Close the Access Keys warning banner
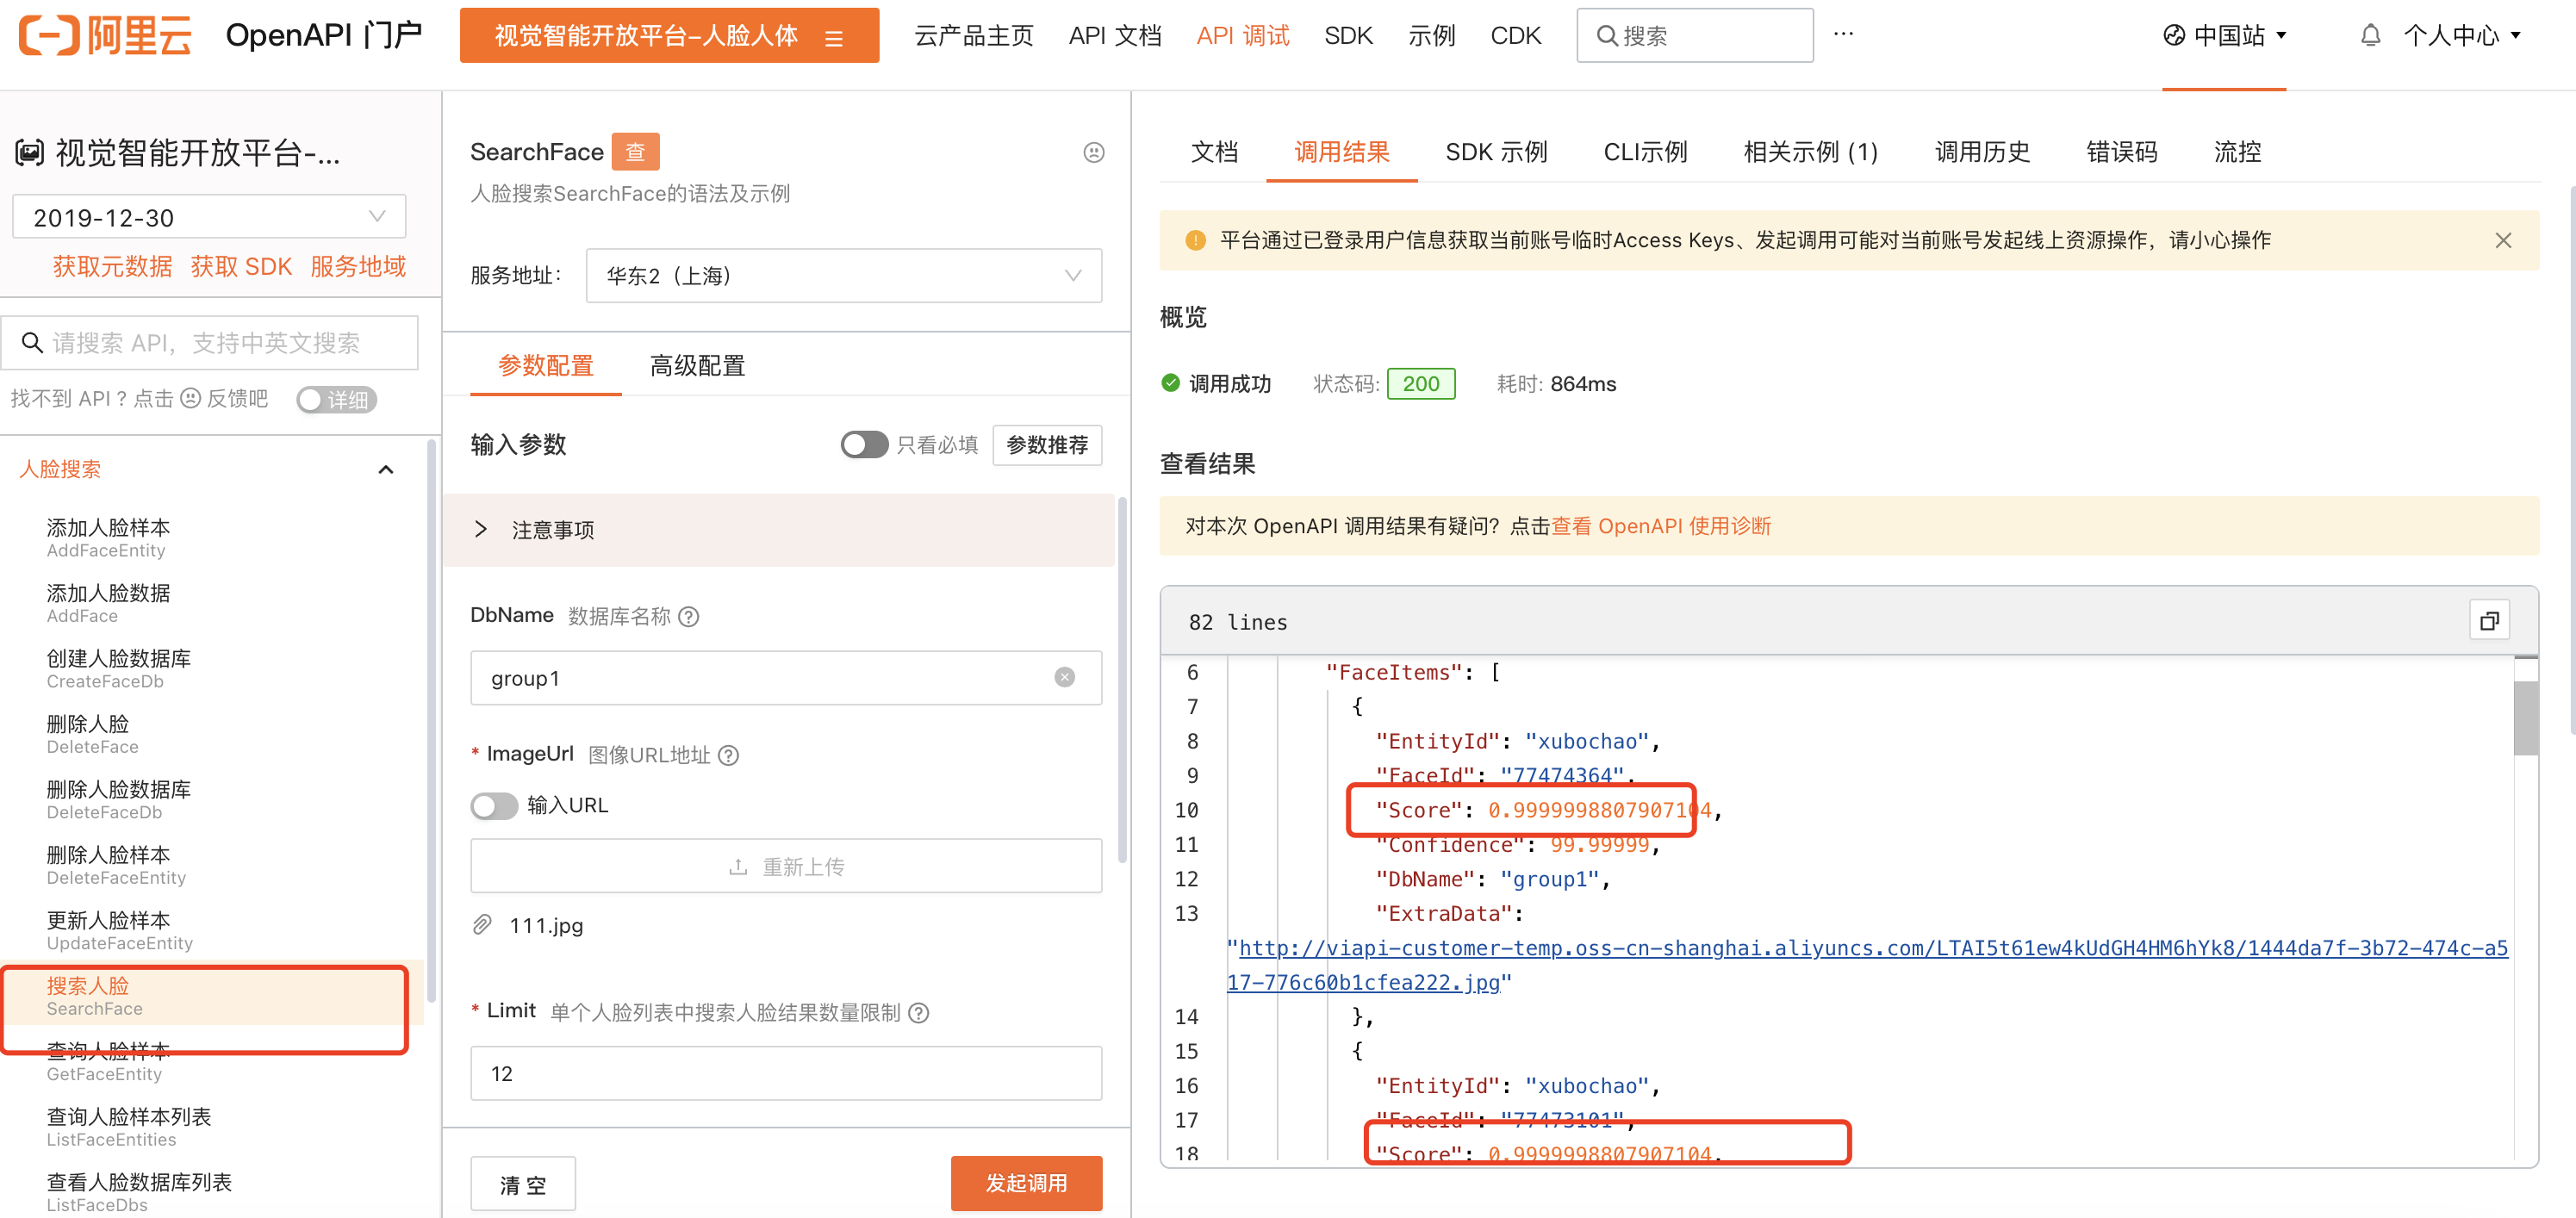 tap(2502, 240)
